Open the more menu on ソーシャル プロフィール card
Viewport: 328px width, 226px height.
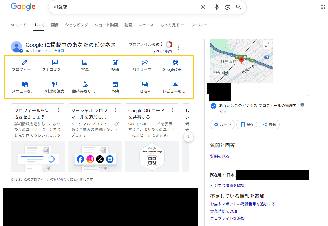pos(116,110)
